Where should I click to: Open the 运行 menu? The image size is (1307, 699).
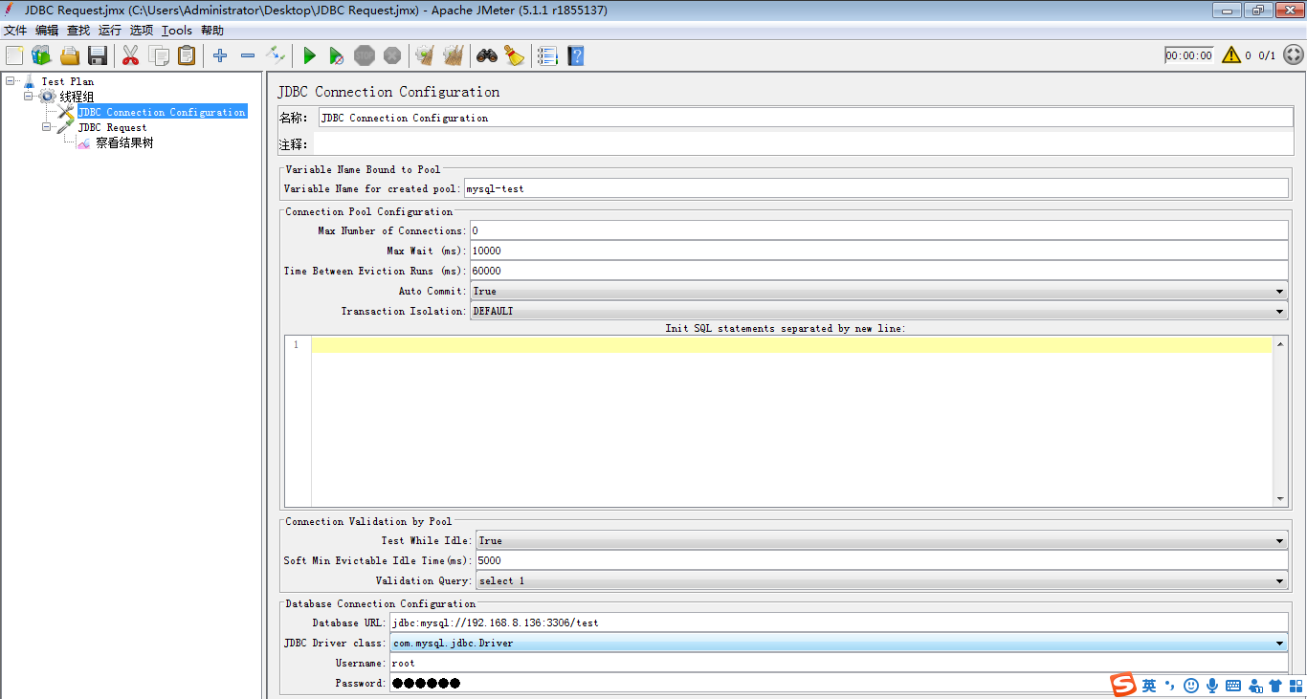point(110,31)
